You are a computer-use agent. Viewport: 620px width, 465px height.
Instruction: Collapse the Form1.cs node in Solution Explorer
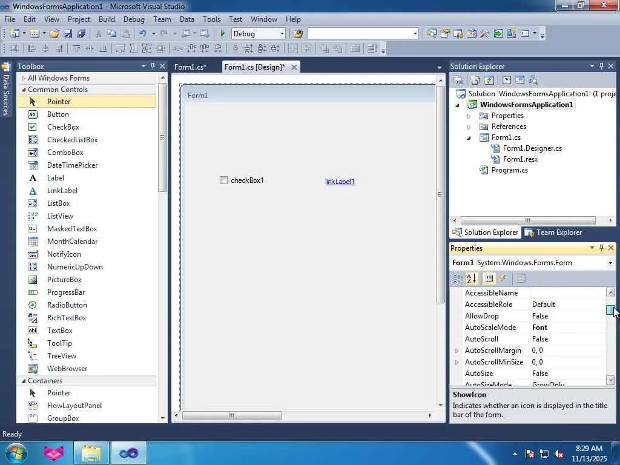pos(469,138)
